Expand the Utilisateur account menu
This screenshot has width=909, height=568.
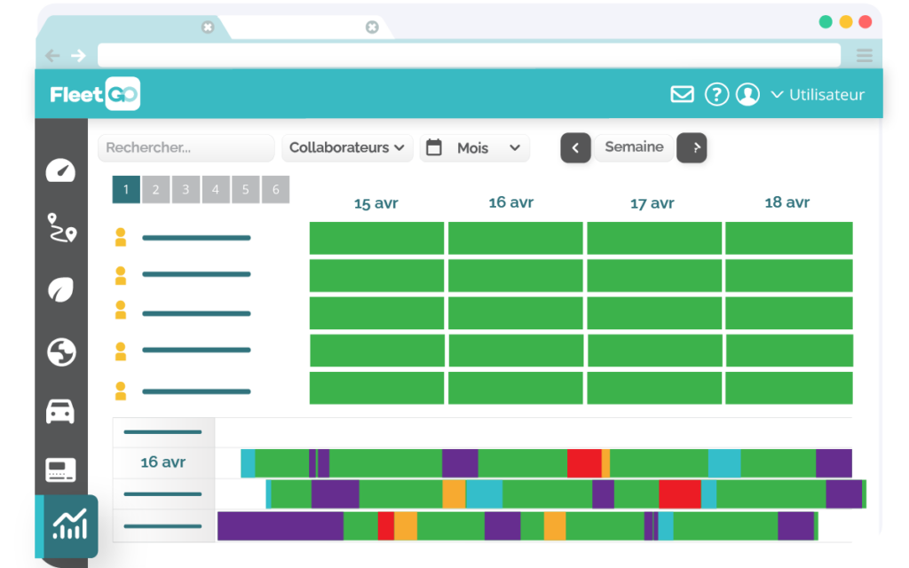(818, 94)
